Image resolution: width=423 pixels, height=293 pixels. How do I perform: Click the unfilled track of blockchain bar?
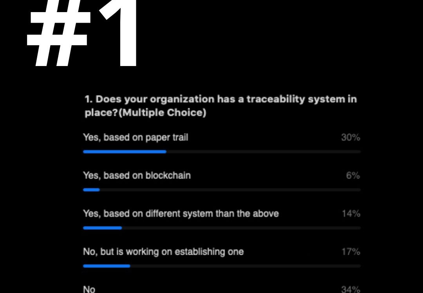(230, 190)
